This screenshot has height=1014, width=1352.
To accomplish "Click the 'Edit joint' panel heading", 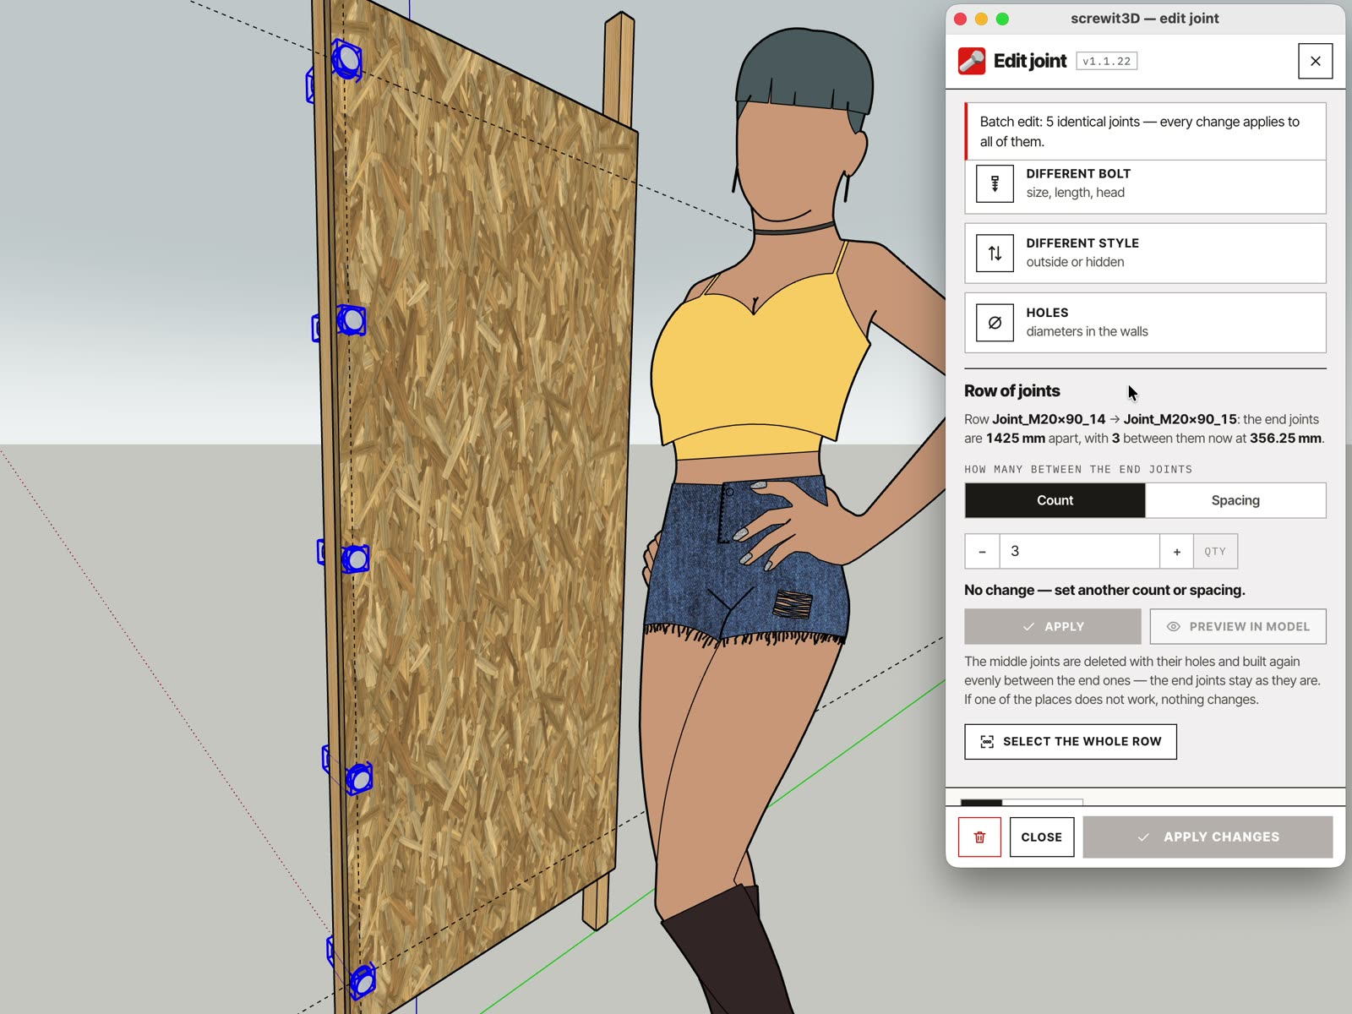I will [1030, 61].
